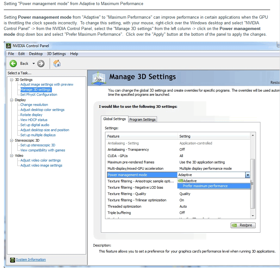Click the Feature column header
Image resolution: width=280 pixels, height=269 pixels.
pyautogui.click(x=142, y=136)
